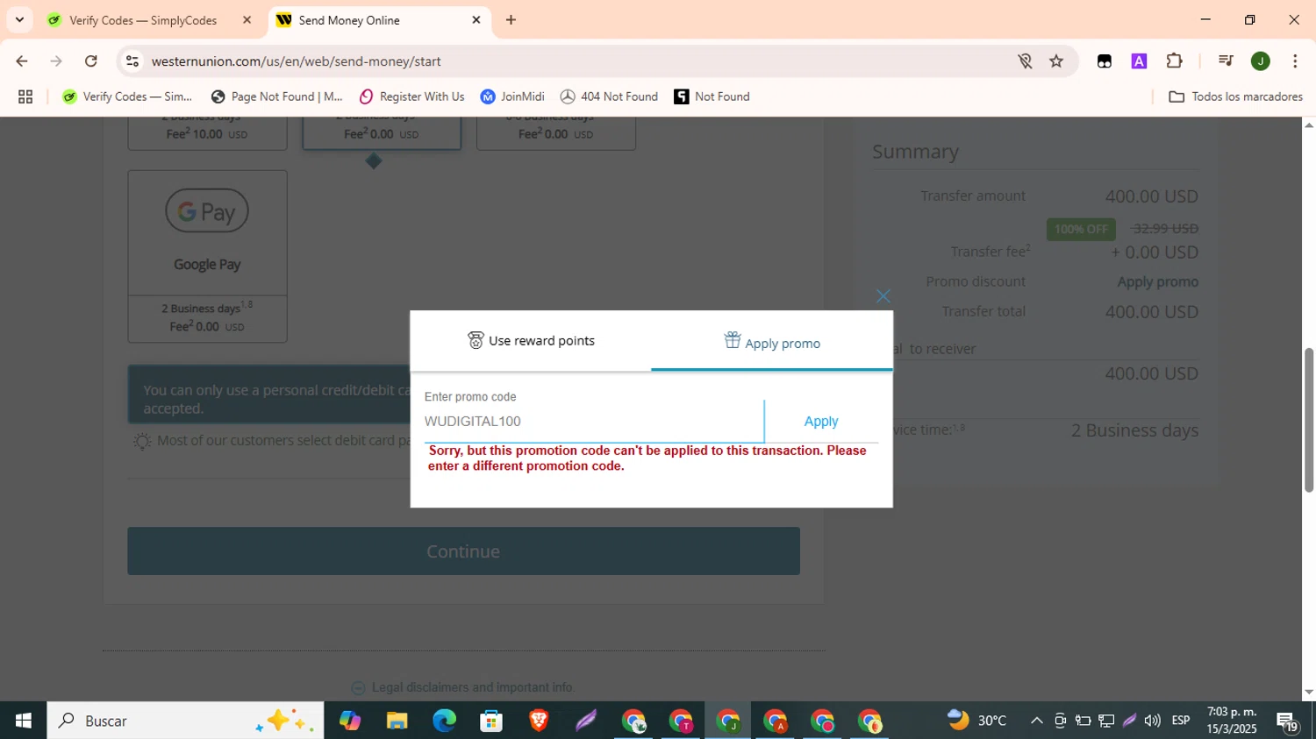Open the weather widget showing 30°C
The image size is (1316, 739).
[x=976, y=721]
